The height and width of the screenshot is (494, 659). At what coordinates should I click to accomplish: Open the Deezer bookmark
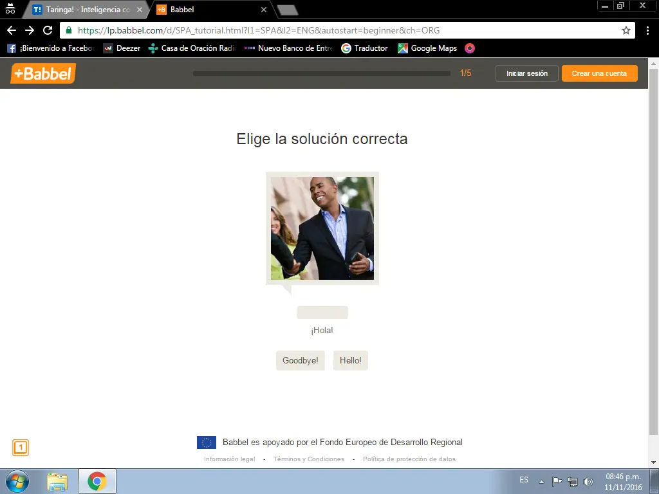click(x=122, y=48)
